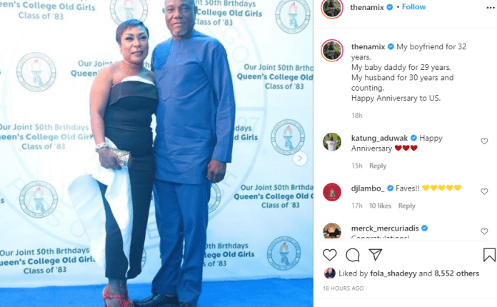Viewport: 497px width, 307px height.
Task: View the 10 likes on djlambo_'s comment
Action: (x=380, y=206)
